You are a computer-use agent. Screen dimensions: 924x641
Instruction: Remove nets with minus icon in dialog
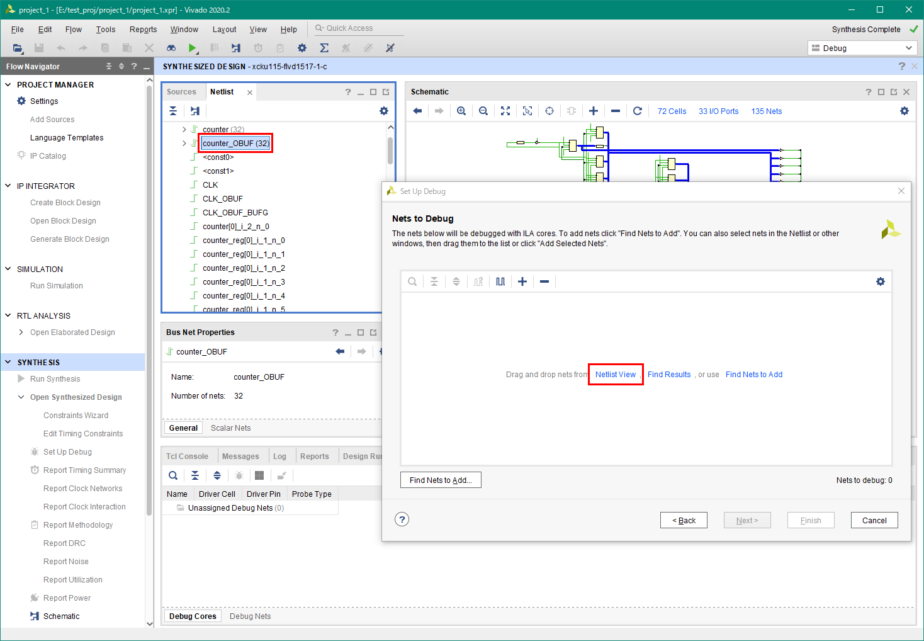544,281
